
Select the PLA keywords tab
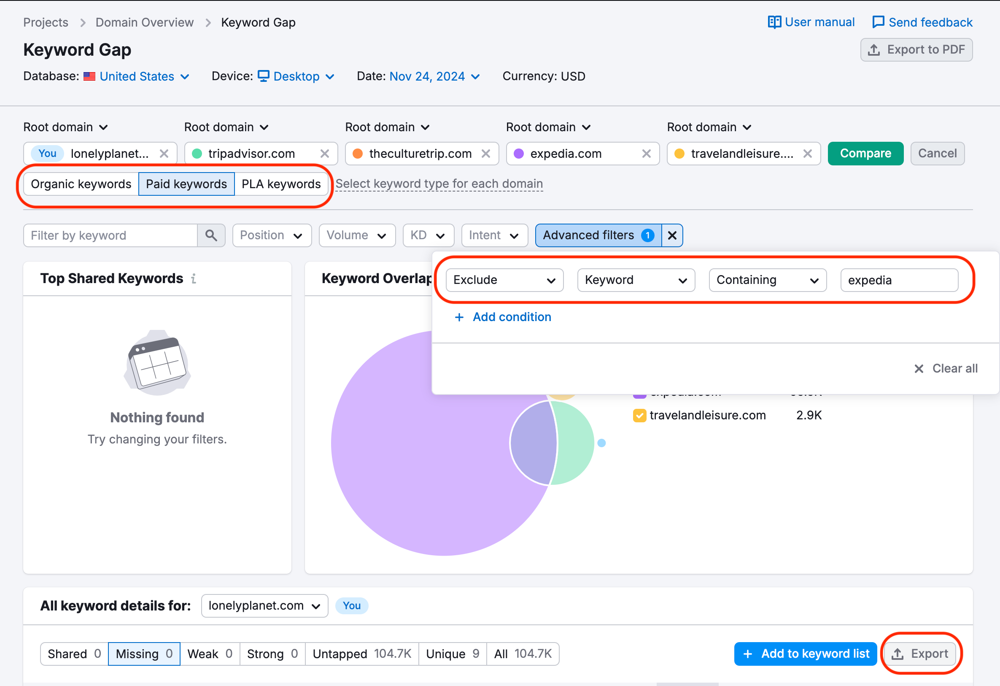point(281,184)
